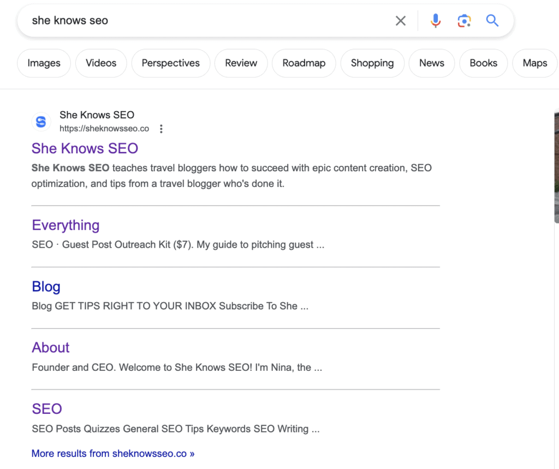Click the 'She Knows SEO' site name above URL
The width and height of the screenshot is (559, 469).
tap(97, 115)
